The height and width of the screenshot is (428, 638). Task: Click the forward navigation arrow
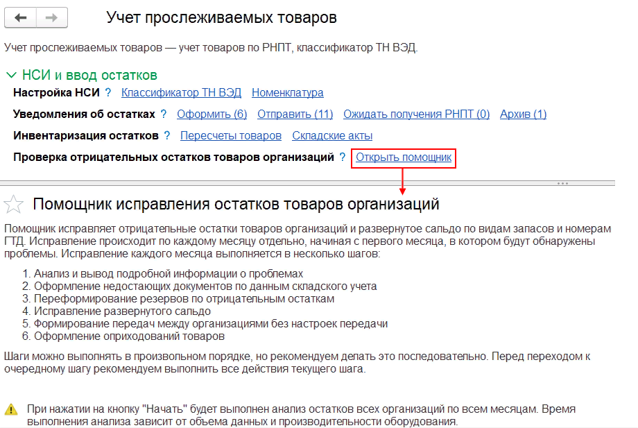tap(52, 18)
